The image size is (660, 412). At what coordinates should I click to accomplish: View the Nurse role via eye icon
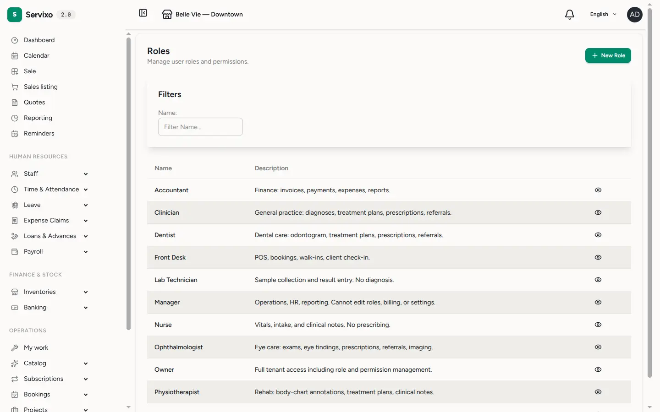click(598, 325)
